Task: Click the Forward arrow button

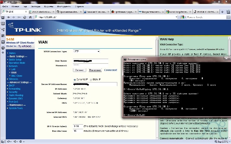Action: tap(14, 17)
